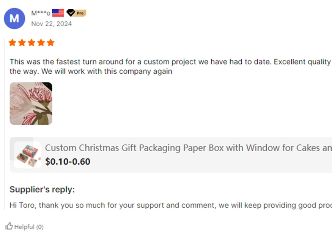Click the reviewer name M***o
Screen dimensions: 332x237
coord(41,13)
